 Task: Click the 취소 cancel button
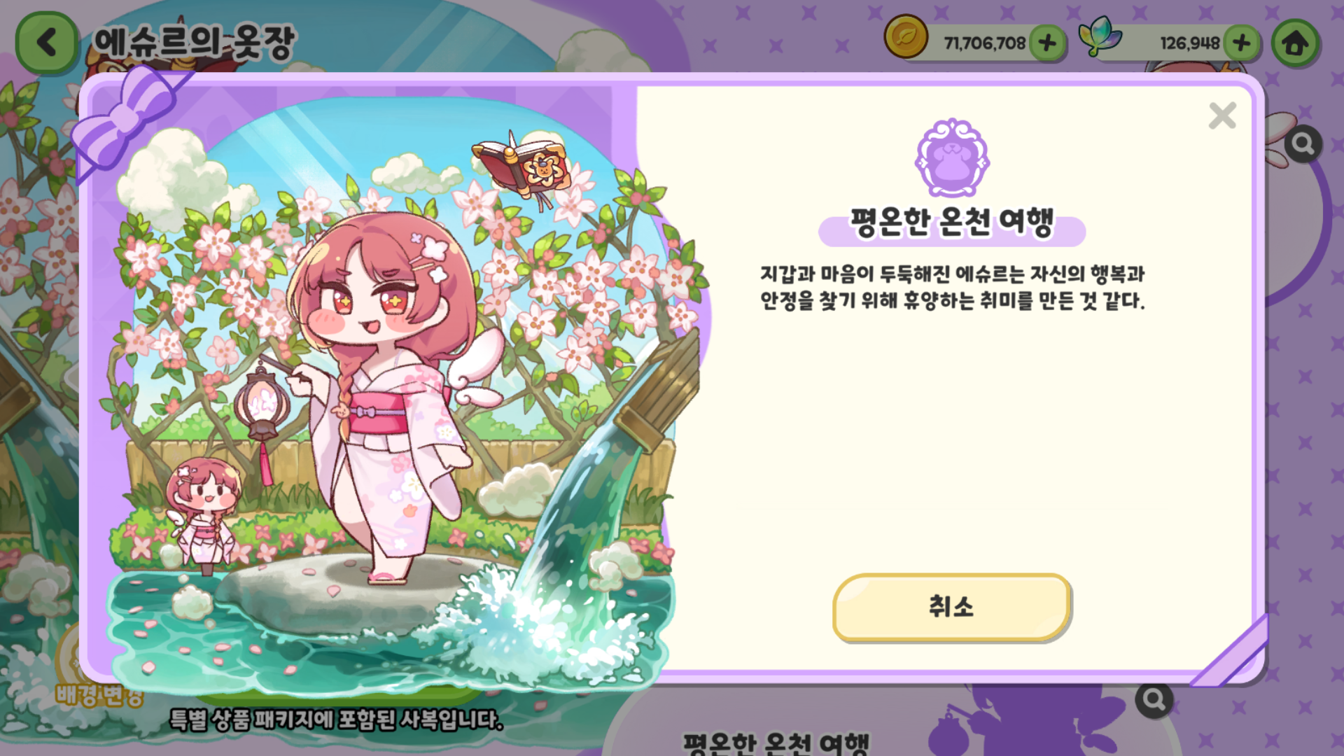point(951,607)
